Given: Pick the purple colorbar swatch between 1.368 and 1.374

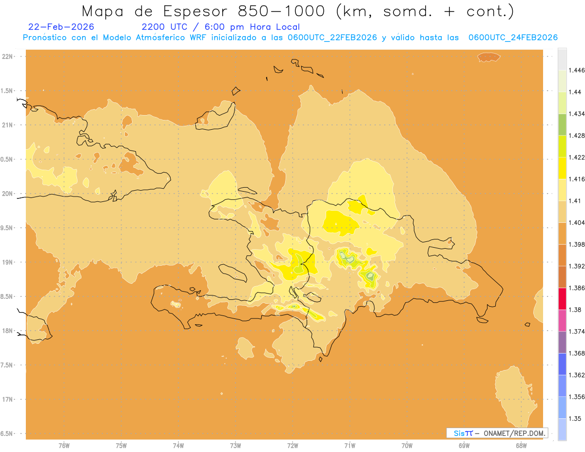Looking at the screenshot, I should click(562, 342).
